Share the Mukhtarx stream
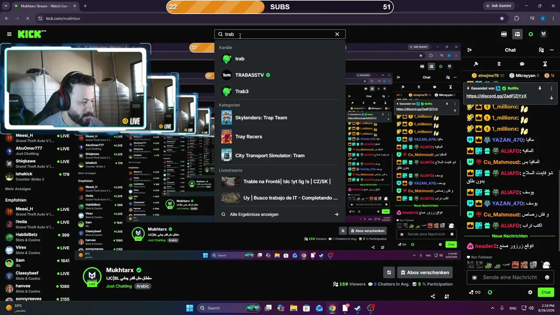The image size is (560, 315). (x=433, y=296)
